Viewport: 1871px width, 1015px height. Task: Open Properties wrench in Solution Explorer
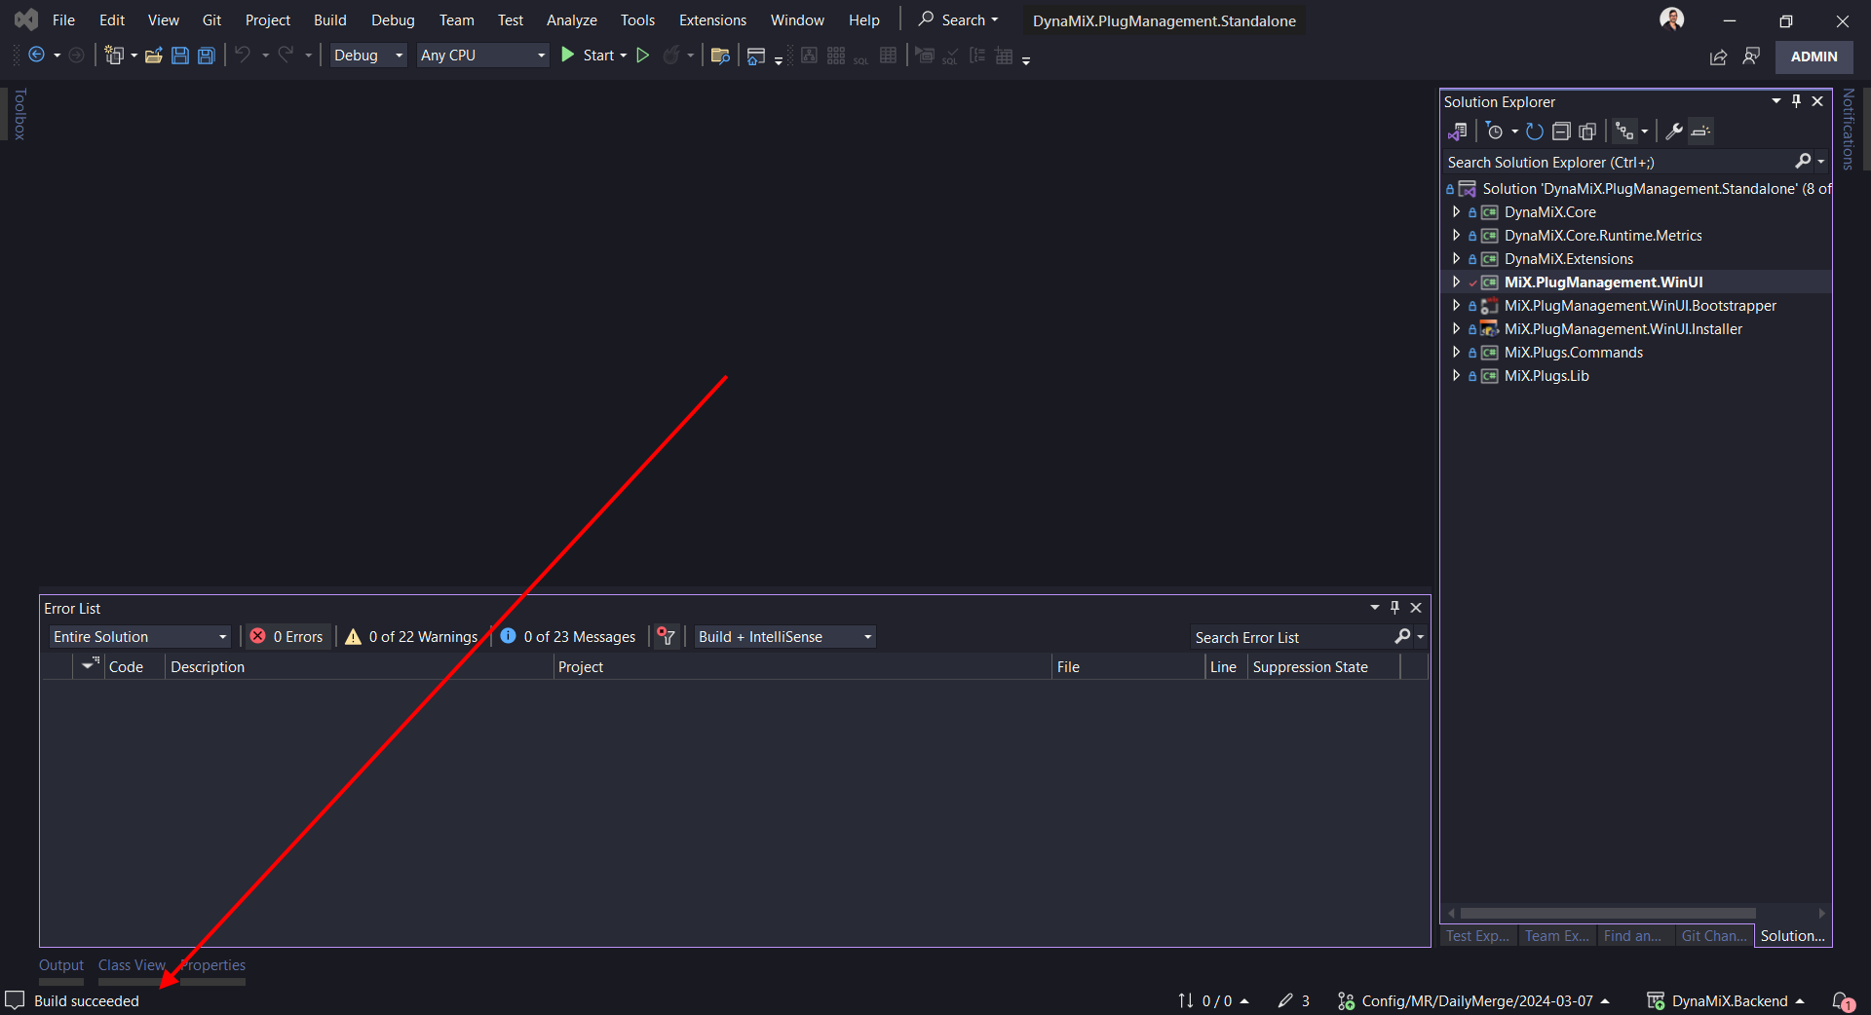pyautogui.click(x=1674, y=132)
